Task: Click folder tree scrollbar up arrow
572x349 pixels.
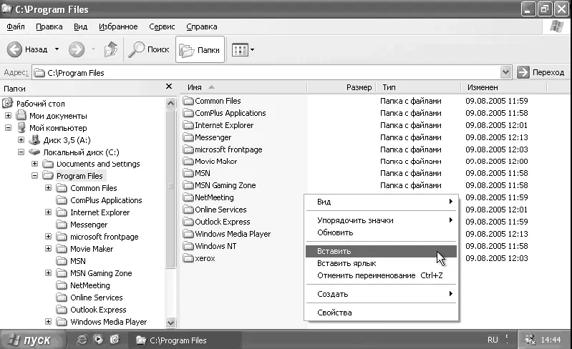Action: coord(170,103)
